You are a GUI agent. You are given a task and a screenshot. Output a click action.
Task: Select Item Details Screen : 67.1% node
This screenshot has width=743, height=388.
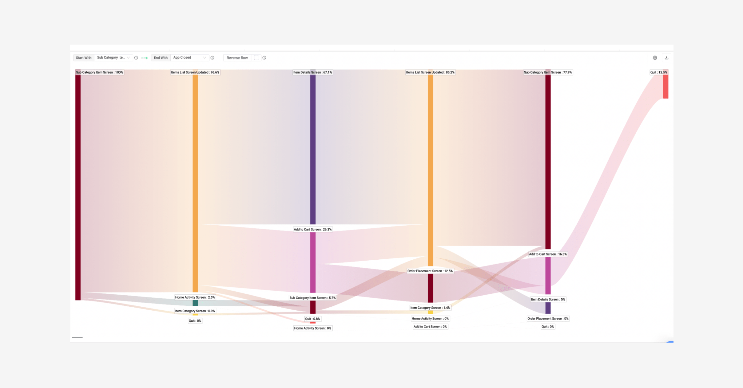[x=313, y=72]
